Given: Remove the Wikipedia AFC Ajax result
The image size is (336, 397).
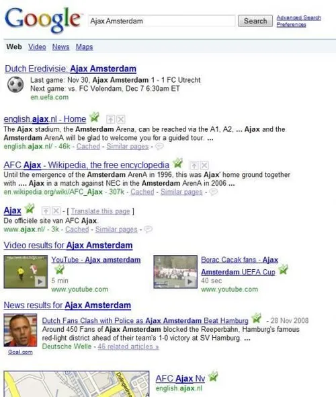Looking at the screenshot, I should [x=204, y=166].
